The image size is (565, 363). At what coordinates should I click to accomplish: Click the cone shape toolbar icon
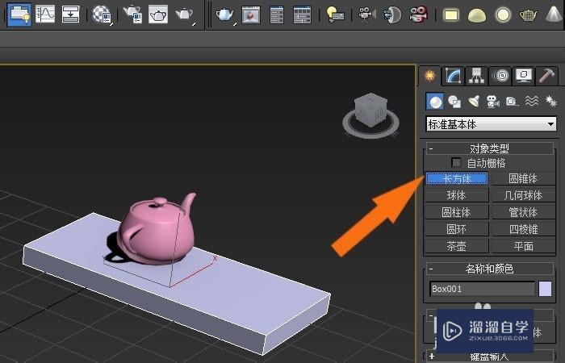(x=555, y=15)
